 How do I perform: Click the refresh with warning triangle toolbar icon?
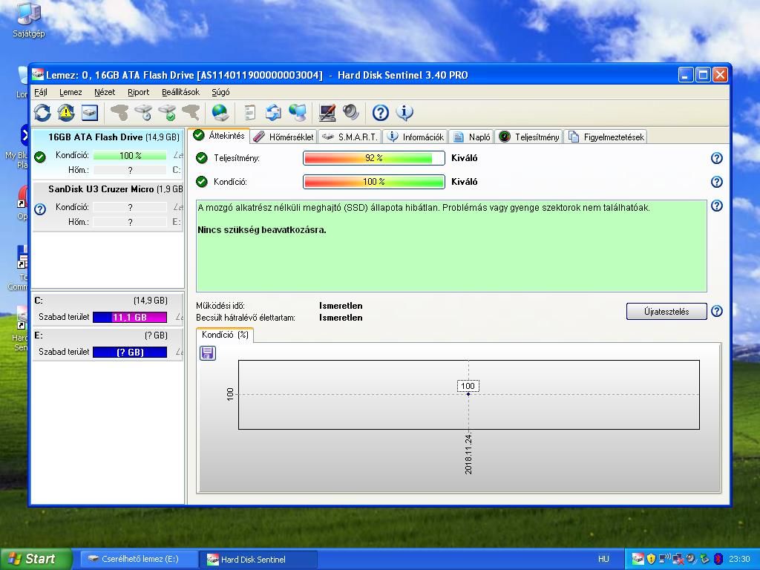point(66,113)
